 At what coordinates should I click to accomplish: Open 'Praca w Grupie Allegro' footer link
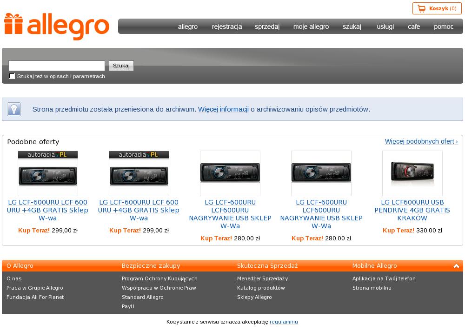35,288
